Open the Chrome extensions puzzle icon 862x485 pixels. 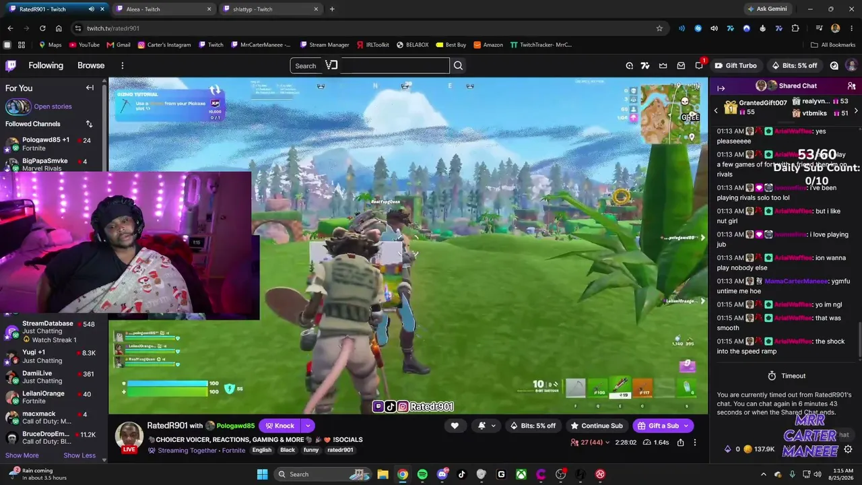795,28
